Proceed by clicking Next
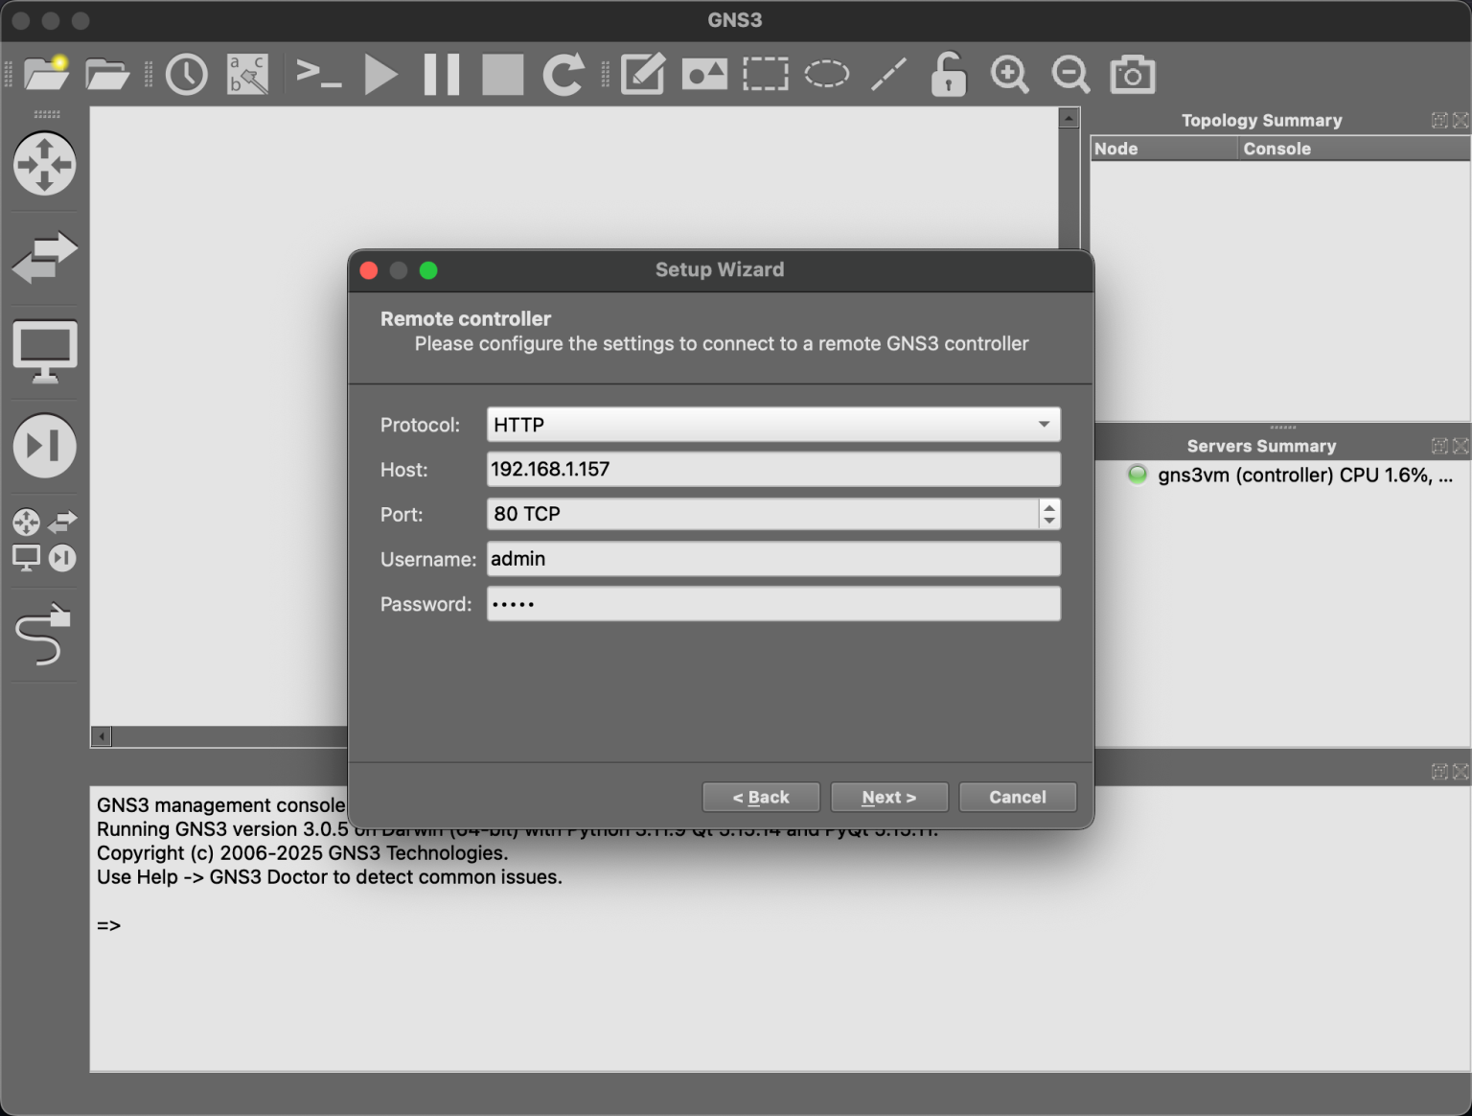The image size is (1472, 1116). (888, 797)
